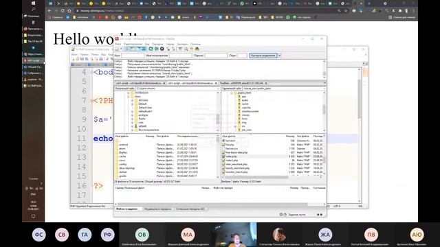Open the directory listing filters dialog
The image size is (440, 247).
pyautogui.click(x=180, y=49)
